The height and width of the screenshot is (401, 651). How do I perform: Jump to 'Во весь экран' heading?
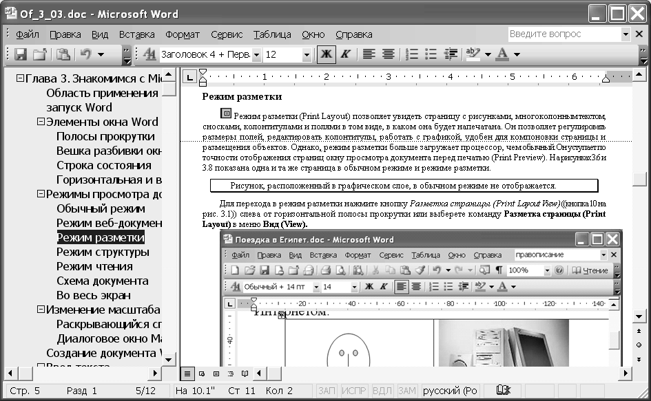[x=94, y=295]
